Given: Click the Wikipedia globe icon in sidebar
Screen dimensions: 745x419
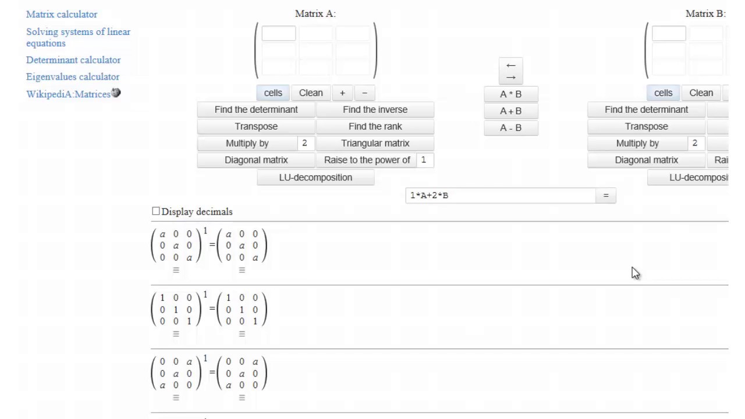Looking at the screenshot, I should tap(116, 93).
